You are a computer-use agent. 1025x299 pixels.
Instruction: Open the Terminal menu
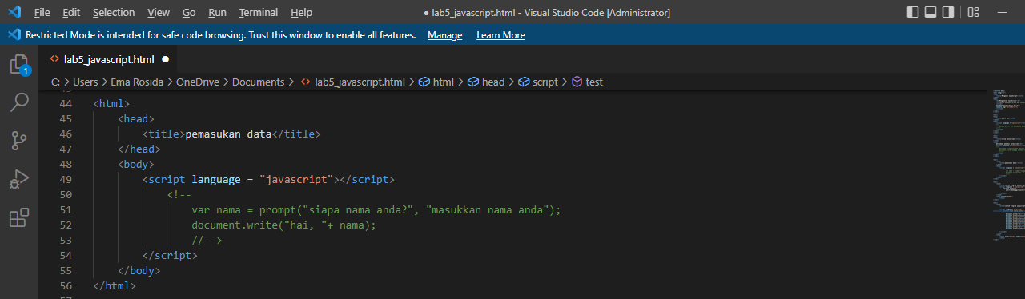[259, 13]
